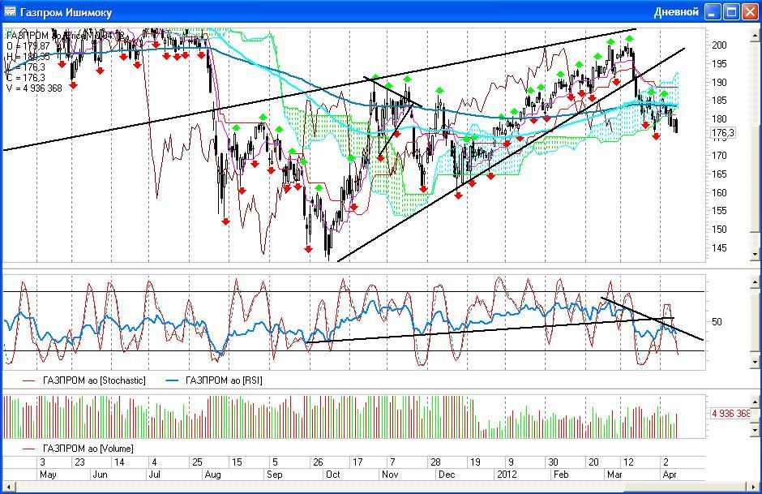Viewport: 762px width, 494px height.
Task: Click the price pane scroll-down arrow
Action: 755,254
